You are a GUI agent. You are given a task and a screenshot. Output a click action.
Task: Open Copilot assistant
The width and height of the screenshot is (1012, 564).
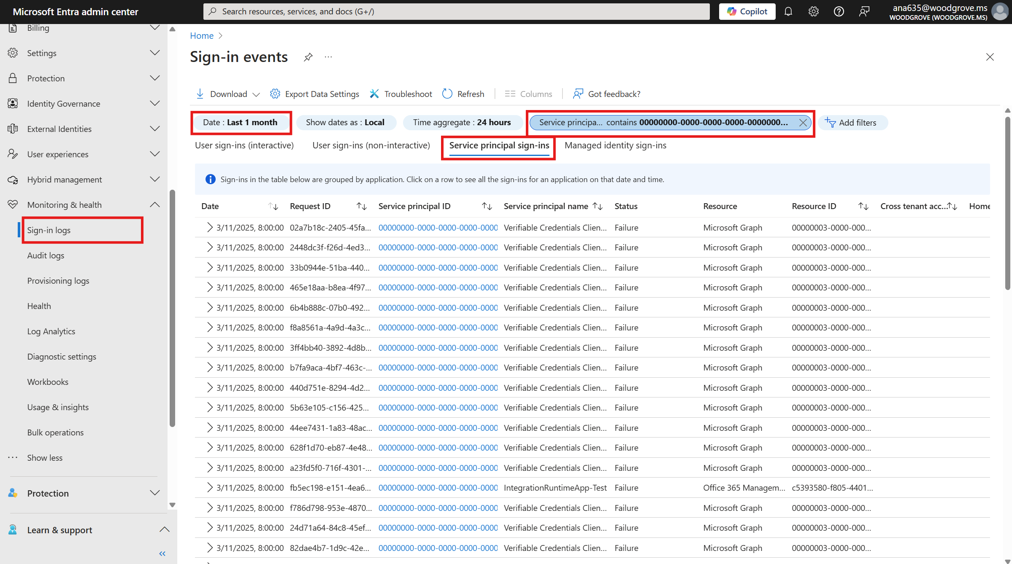point(747,11)
